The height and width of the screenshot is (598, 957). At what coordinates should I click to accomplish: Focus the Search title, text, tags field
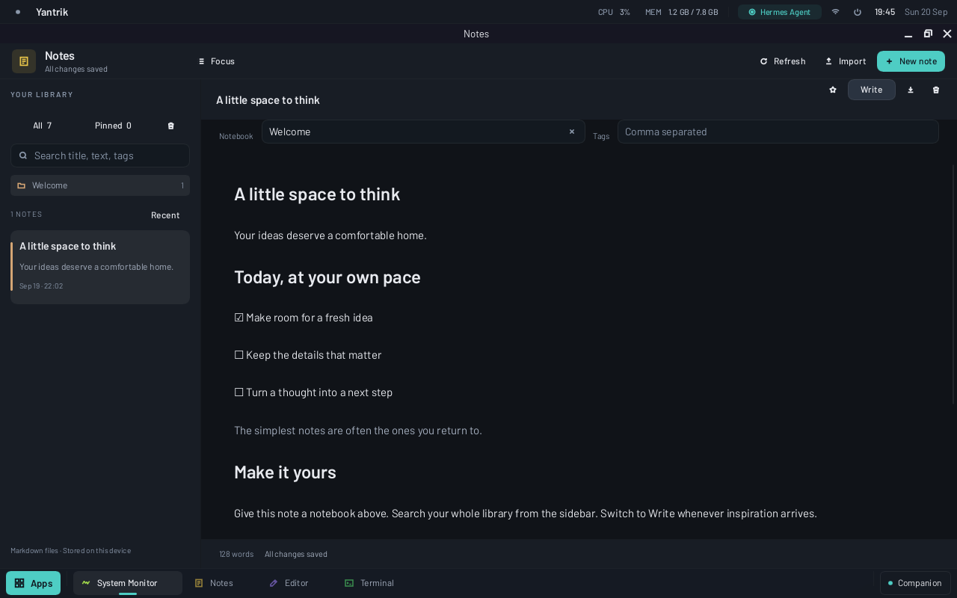point(100,155)
